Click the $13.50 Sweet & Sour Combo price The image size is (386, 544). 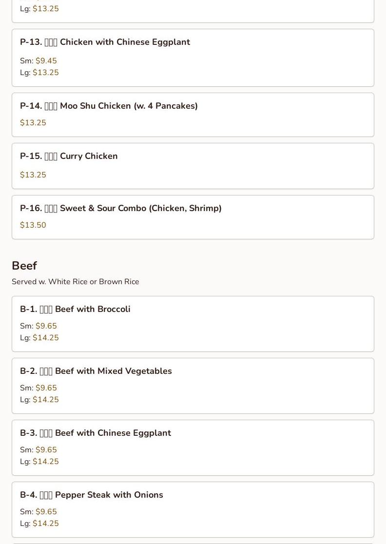pyautogui.click(x=33, y=225)
